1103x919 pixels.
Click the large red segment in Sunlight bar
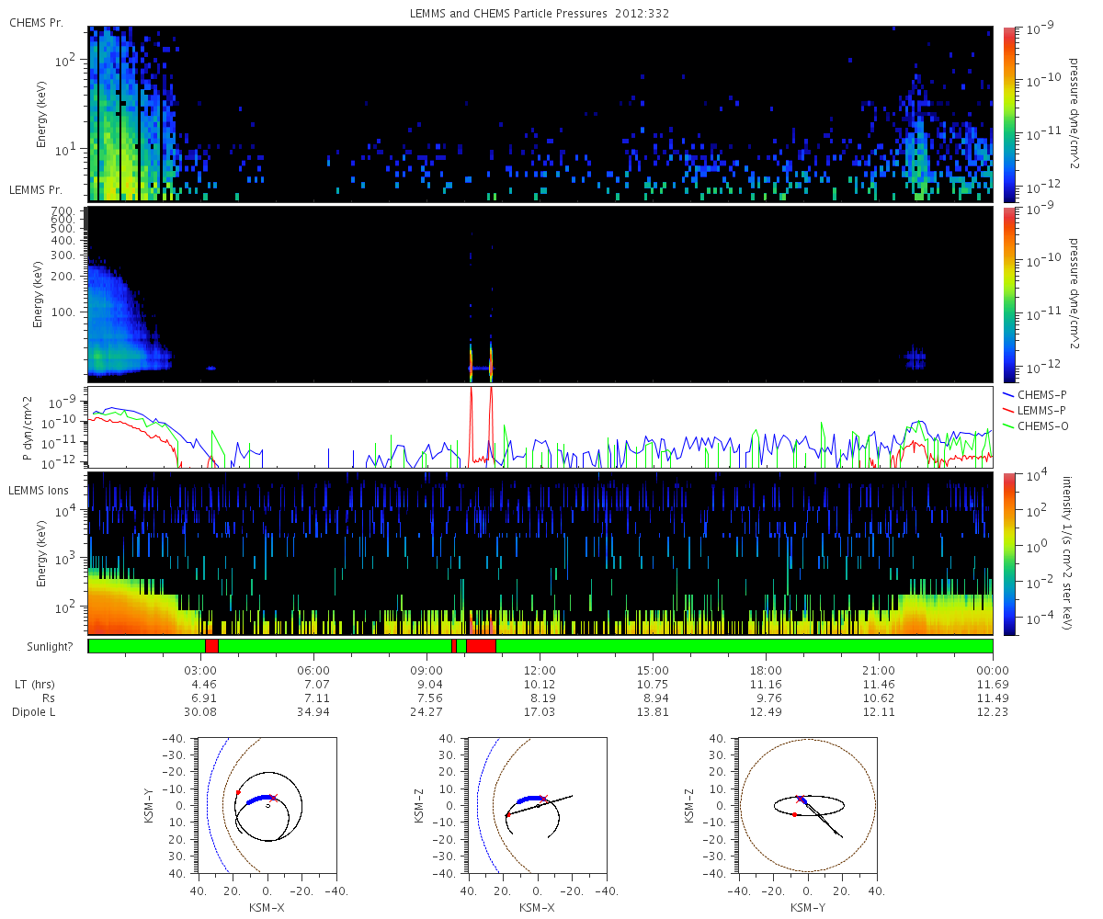point(481,646)
